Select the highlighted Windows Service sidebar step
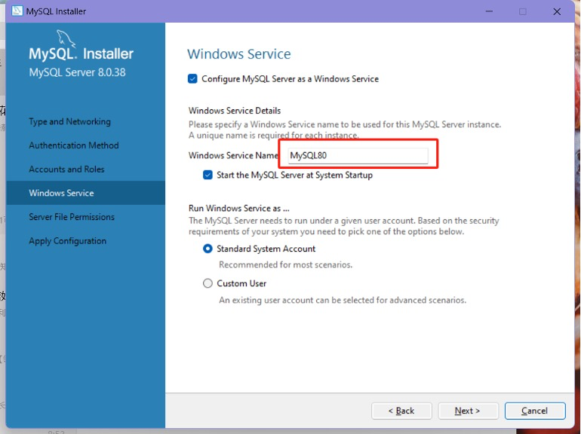The width and height of the screenshot is (581, 434). pyautogui.click(x=61, y=193)
